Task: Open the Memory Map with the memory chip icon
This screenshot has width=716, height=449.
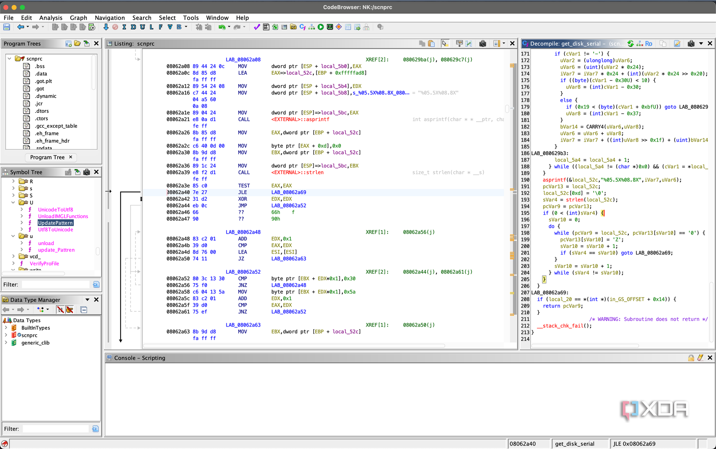Action: point(328,27)
